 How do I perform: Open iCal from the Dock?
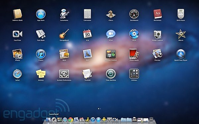click(x=82, y=120)
